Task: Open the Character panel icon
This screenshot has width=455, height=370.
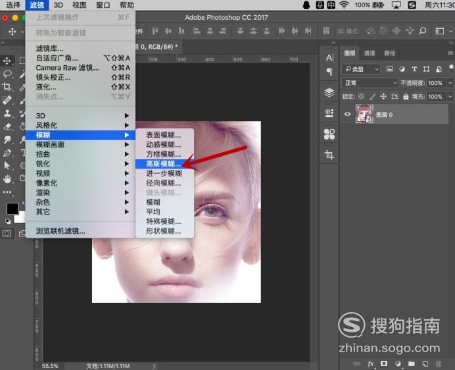Action: [x=329, y=58]
